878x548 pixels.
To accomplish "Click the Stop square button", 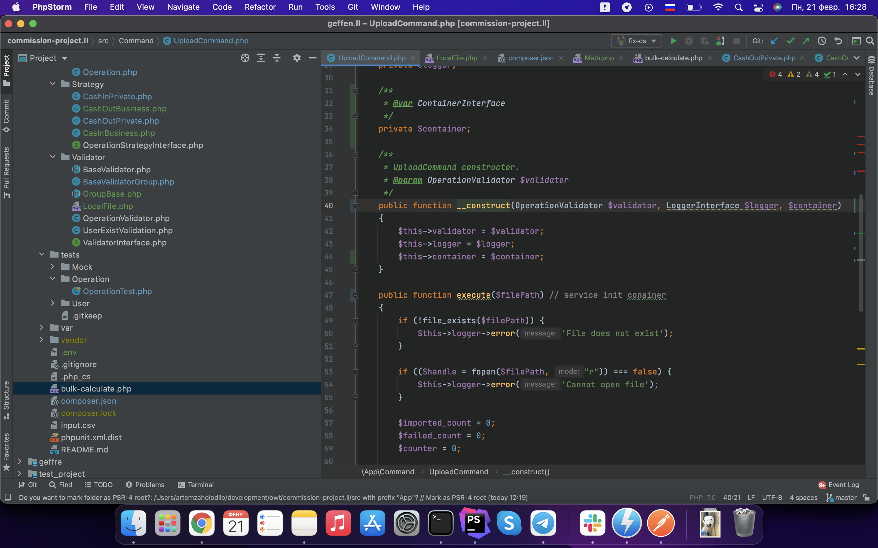I will tap(736, 41).
